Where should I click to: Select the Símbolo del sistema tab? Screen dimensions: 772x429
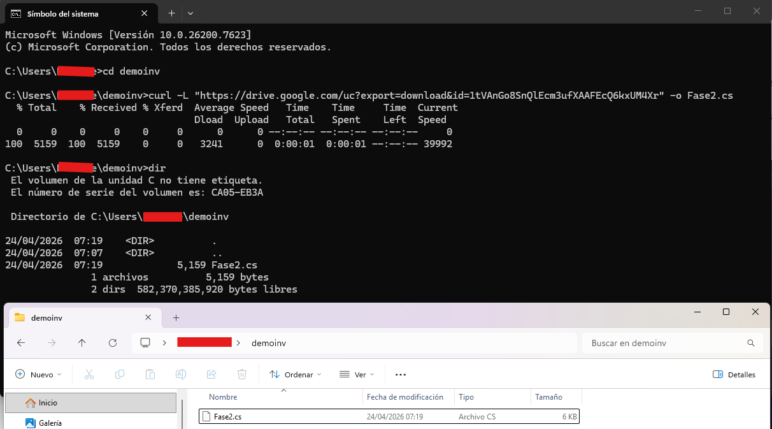[x=82, y=13]
